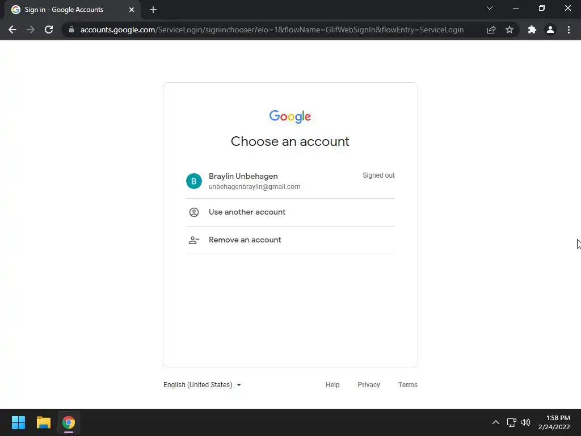The width and height of the screenshot is (581, 436).
Task: Open the network tray icon
Action: coord(512,422)
